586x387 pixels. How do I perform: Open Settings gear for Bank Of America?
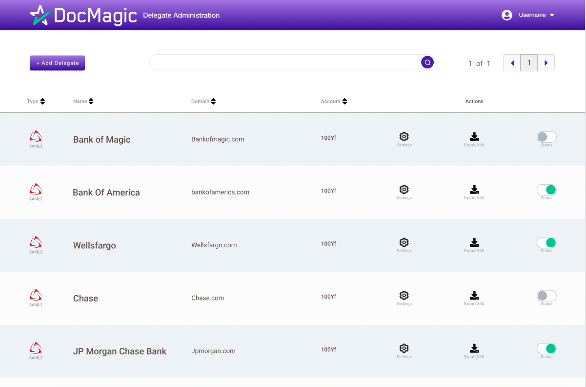click(x=404, y=190)
